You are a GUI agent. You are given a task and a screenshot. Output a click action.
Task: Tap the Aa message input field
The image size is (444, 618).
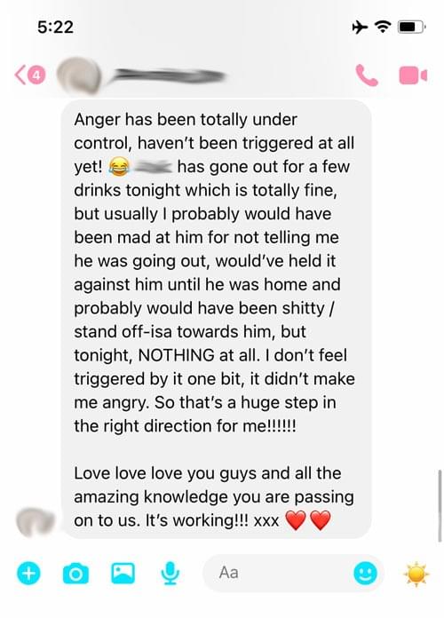click(x=292, y=573)
